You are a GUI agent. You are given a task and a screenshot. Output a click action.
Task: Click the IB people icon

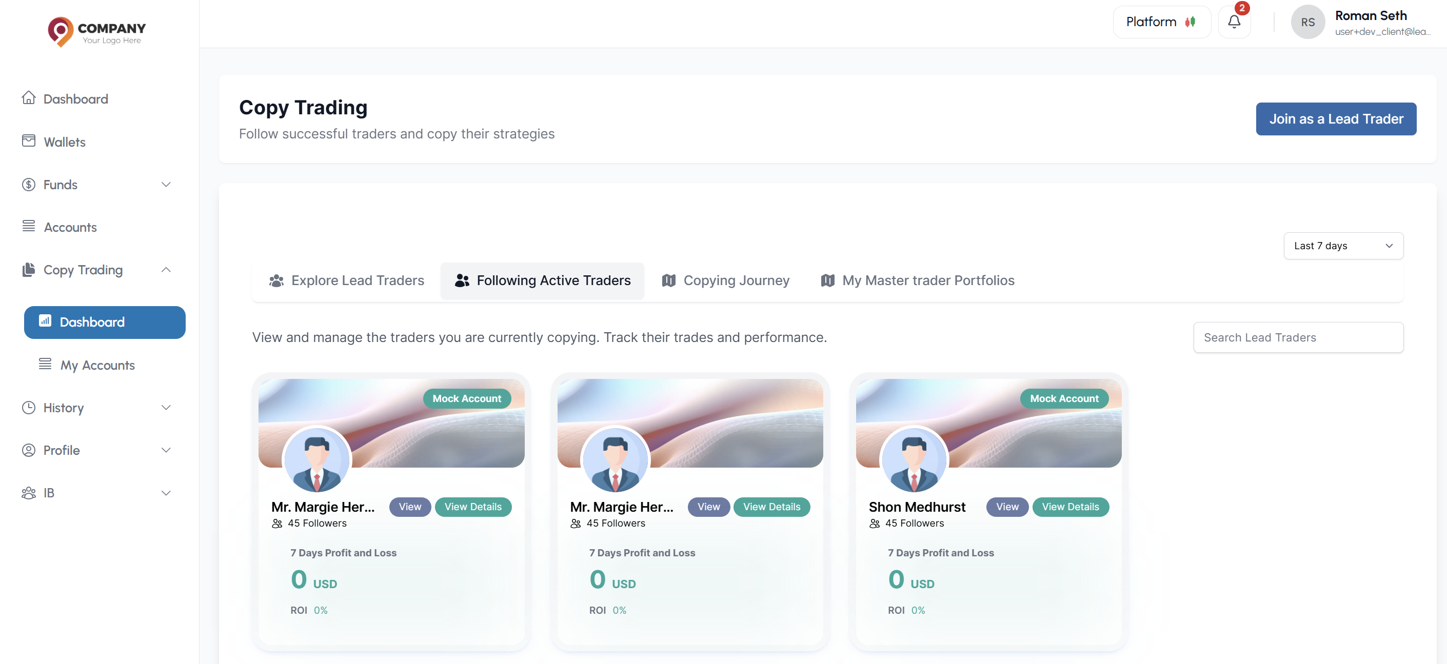click(29, 493)
